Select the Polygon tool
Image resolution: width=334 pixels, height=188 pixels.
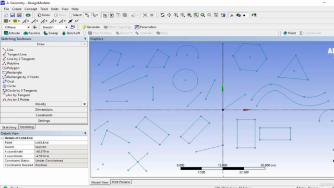point(11,68)
